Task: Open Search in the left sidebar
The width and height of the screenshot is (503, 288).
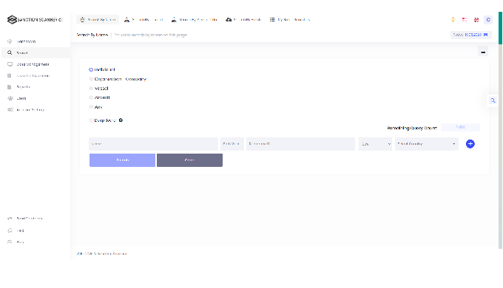Action: 36,53
